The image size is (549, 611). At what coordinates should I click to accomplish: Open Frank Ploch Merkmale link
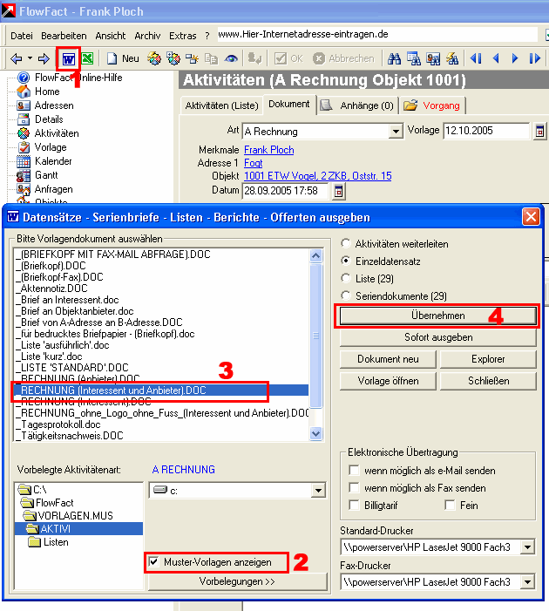click(x=269, y=150)
